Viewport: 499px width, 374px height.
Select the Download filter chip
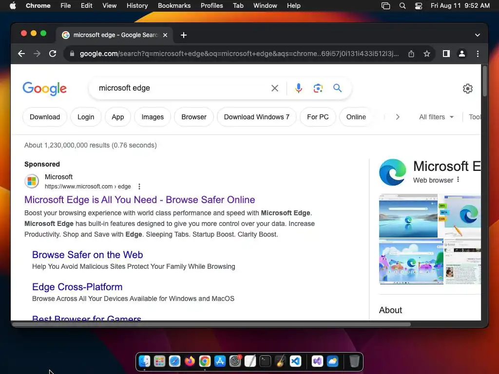(45, 117)
